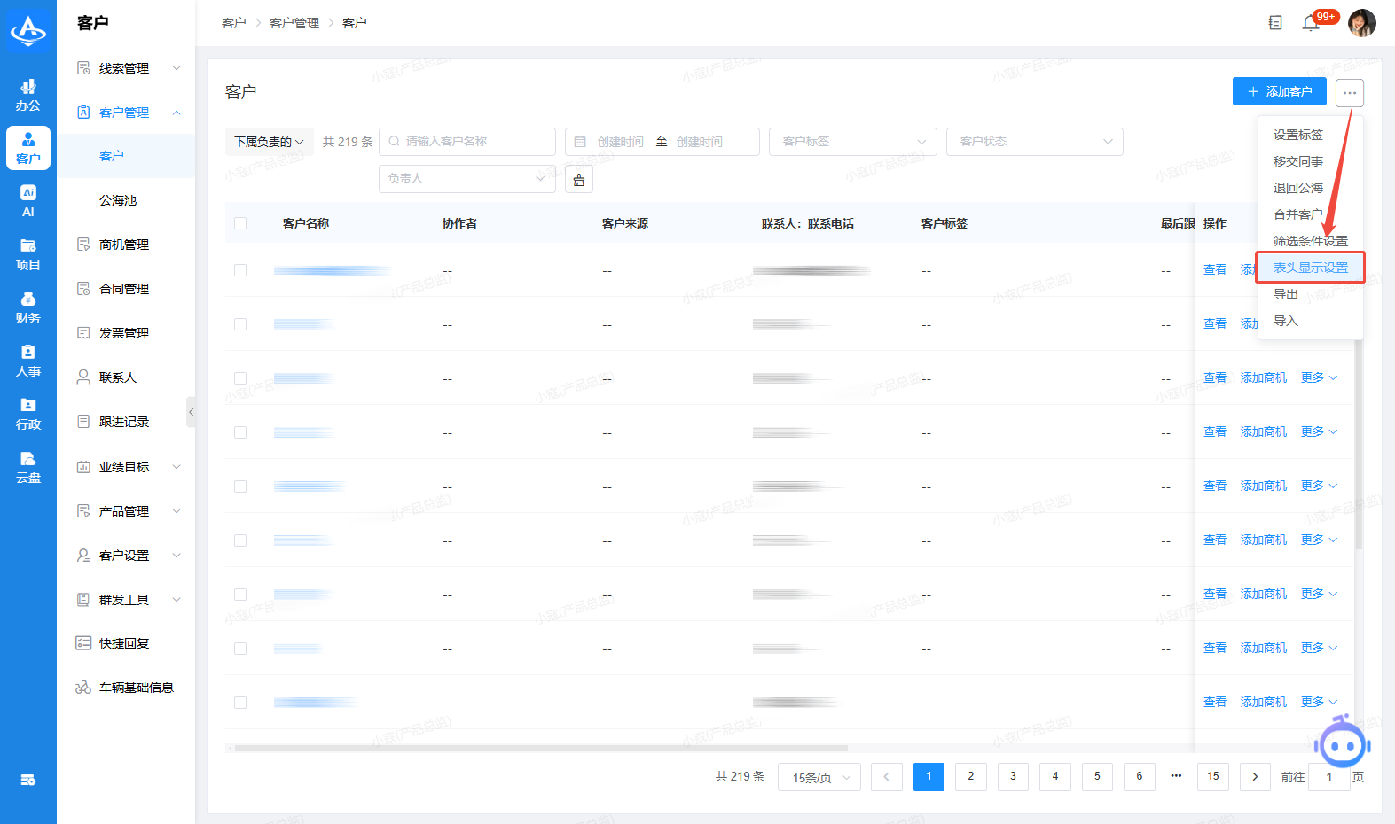
Task: Select 表头显示设置 from the menu
Action: click(x=1310, y=268)
